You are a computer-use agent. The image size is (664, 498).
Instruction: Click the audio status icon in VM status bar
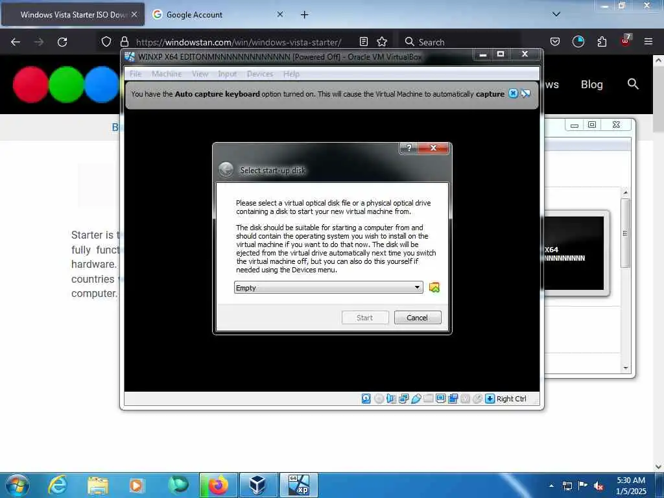click(x=391, y=399)
